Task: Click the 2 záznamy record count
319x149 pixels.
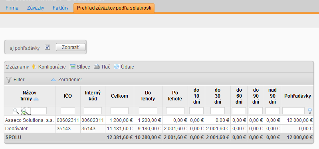Action: pyautogui.click(x=17, y=67)
